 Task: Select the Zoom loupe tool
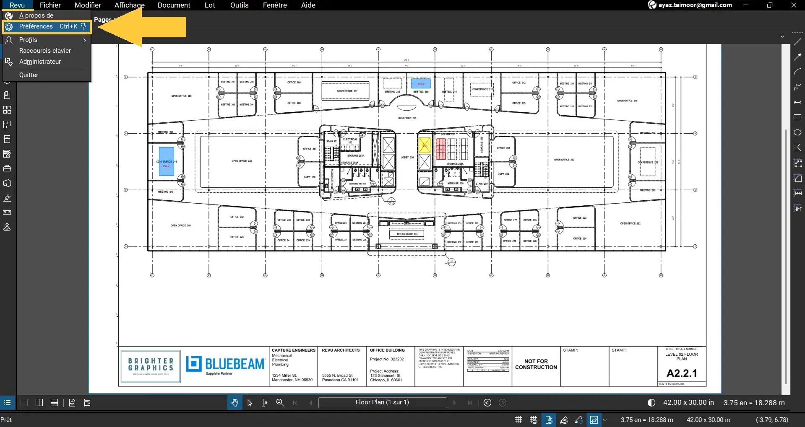pos(279,402)
